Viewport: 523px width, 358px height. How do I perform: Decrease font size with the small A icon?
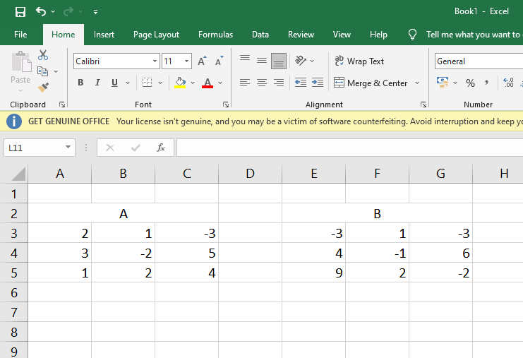pyautogui.click(x=219, y=61)
